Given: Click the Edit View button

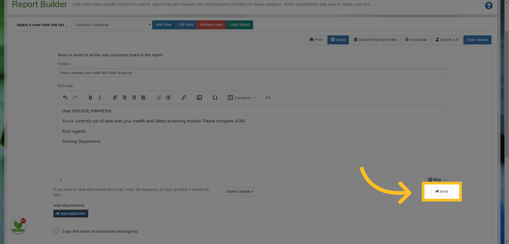Looking at the screenshot, I should coord(186,25).
